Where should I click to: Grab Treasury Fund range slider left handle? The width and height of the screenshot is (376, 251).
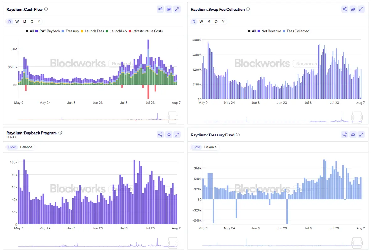352,243
